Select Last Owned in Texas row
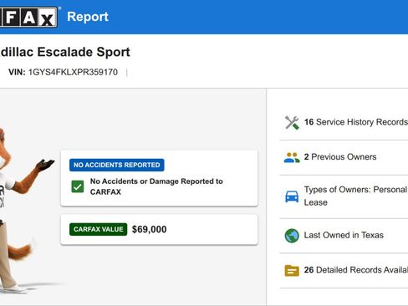 [x=344, y=236]
